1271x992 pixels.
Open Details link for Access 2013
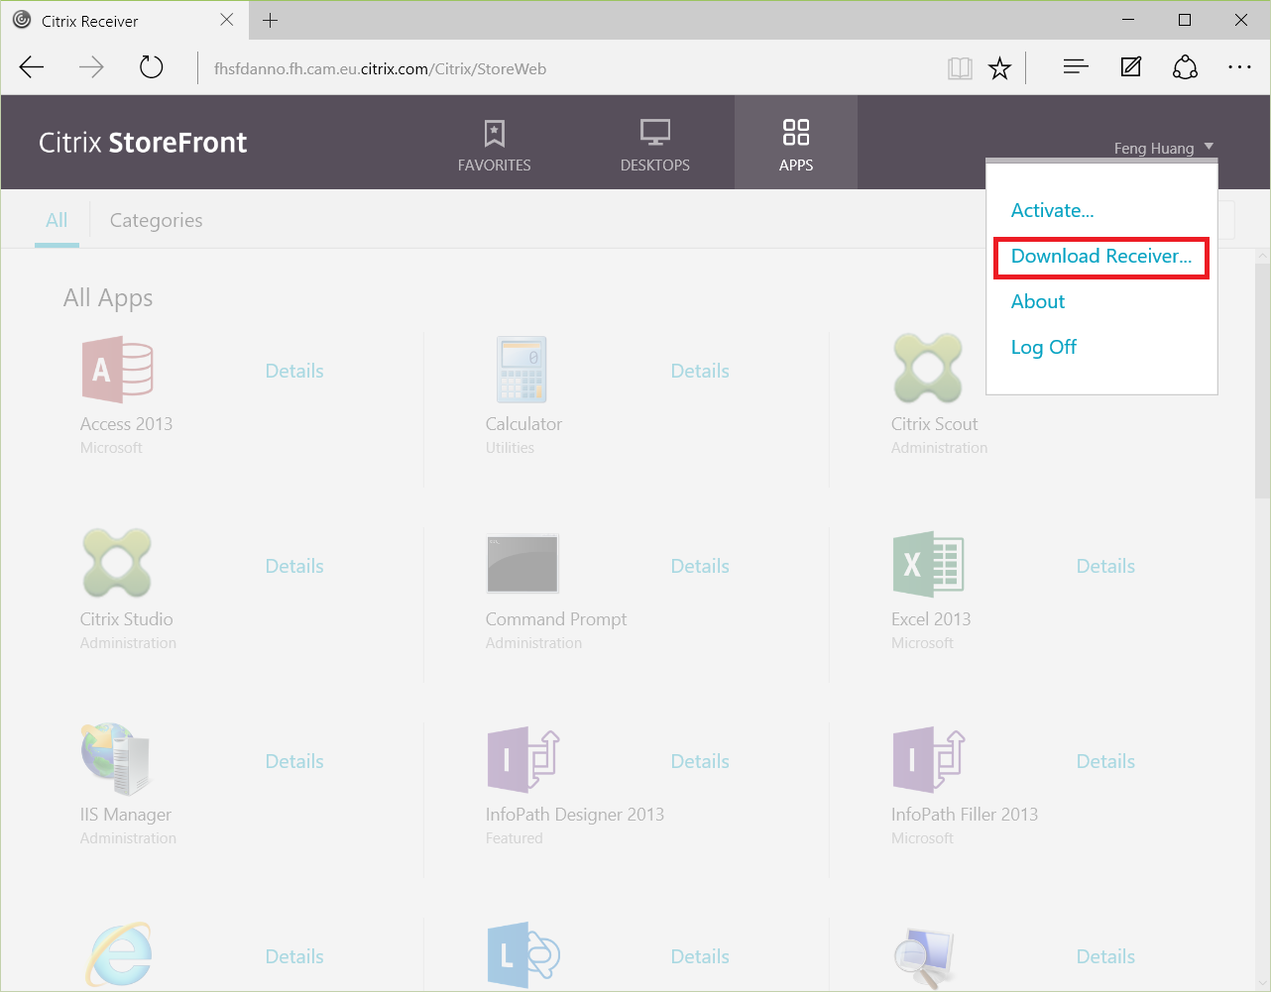pyautogui.click(x=294, y=371)
